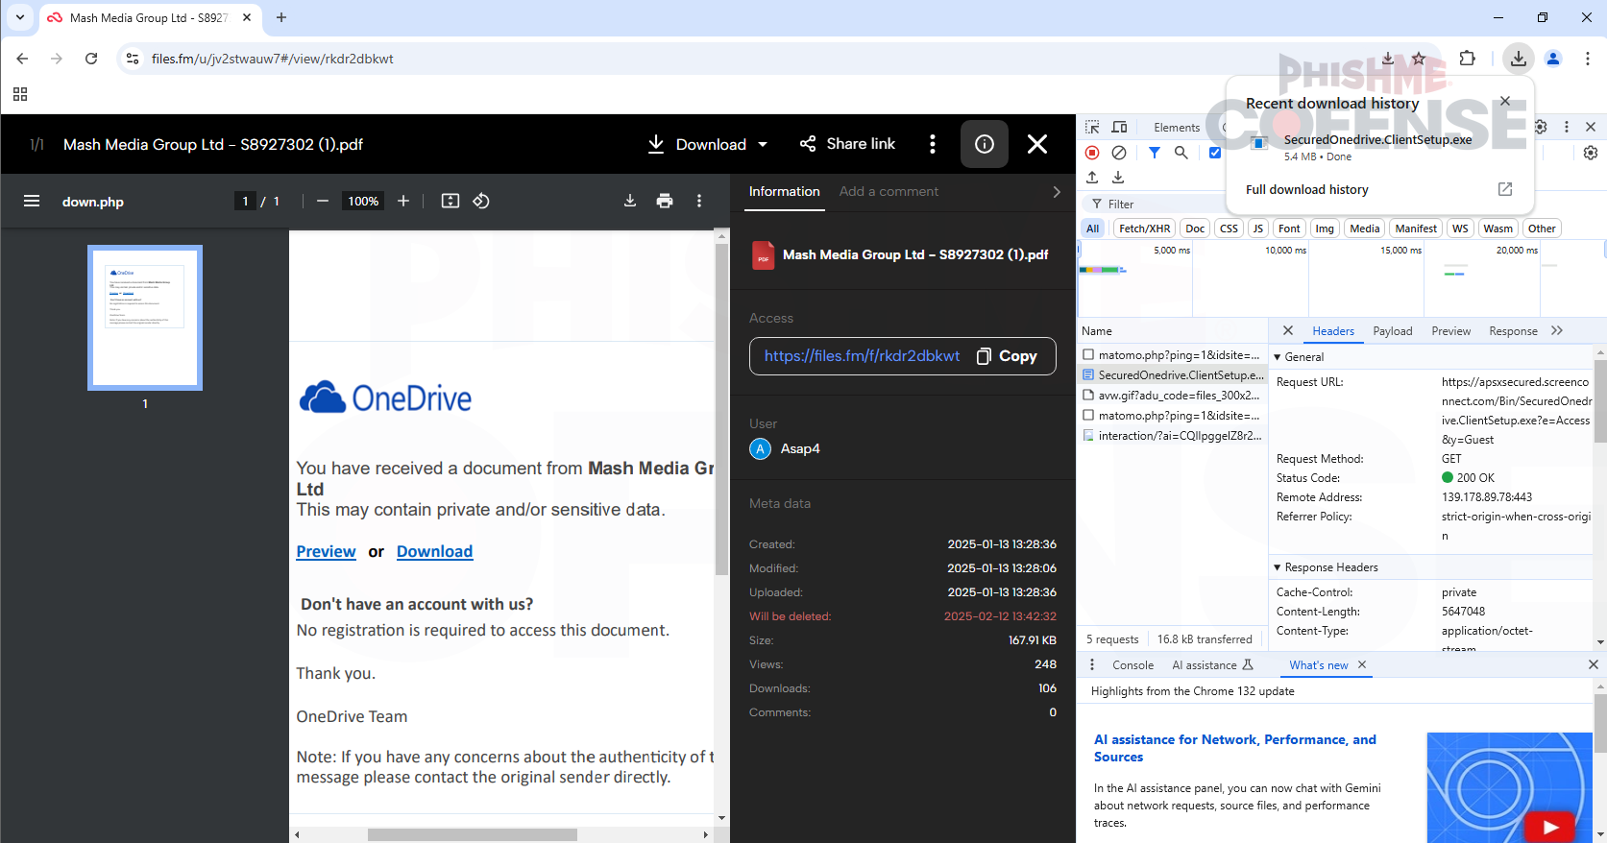Rotate the PDF counterclockwise
The height and width of the screenshot is (843, 1607).
tap(481, 201)
